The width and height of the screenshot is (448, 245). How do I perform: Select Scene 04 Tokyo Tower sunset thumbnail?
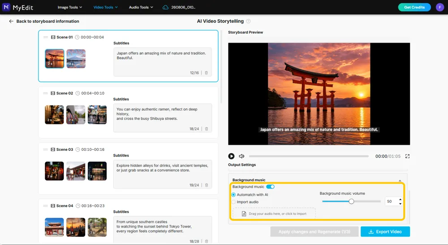[x=76, y=227]
